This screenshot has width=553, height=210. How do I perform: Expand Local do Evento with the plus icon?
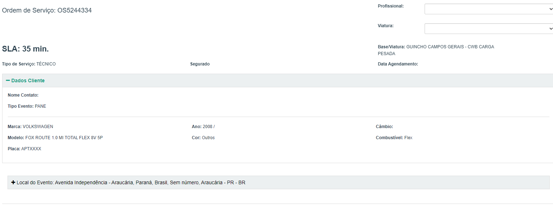(x=13, y=182)
